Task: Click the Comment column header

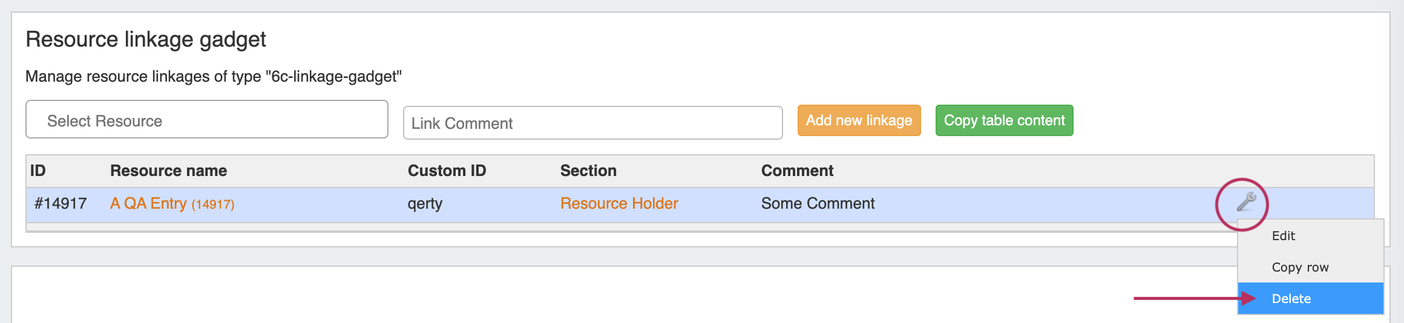Action: click(x=797, y=171)
